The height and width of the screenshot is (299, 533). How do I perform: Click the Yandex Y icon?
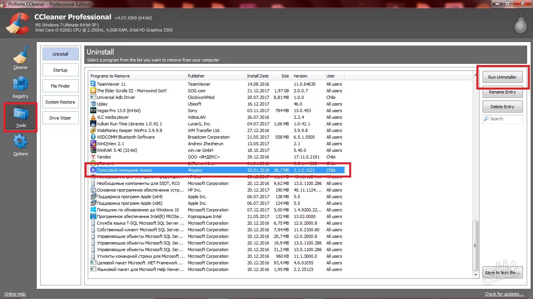[93, 157]
